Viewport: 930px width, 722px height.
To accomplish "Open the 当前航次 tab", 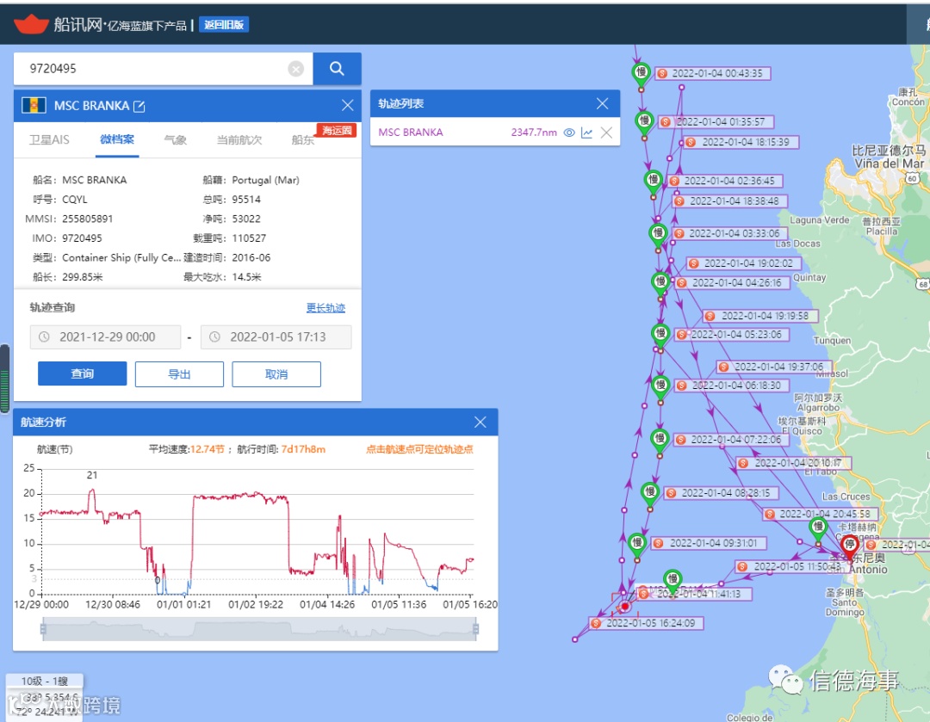I will tap(239, 140).
